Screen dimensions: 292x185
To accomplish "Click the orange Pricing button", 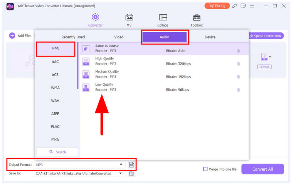I will point(217,6).
